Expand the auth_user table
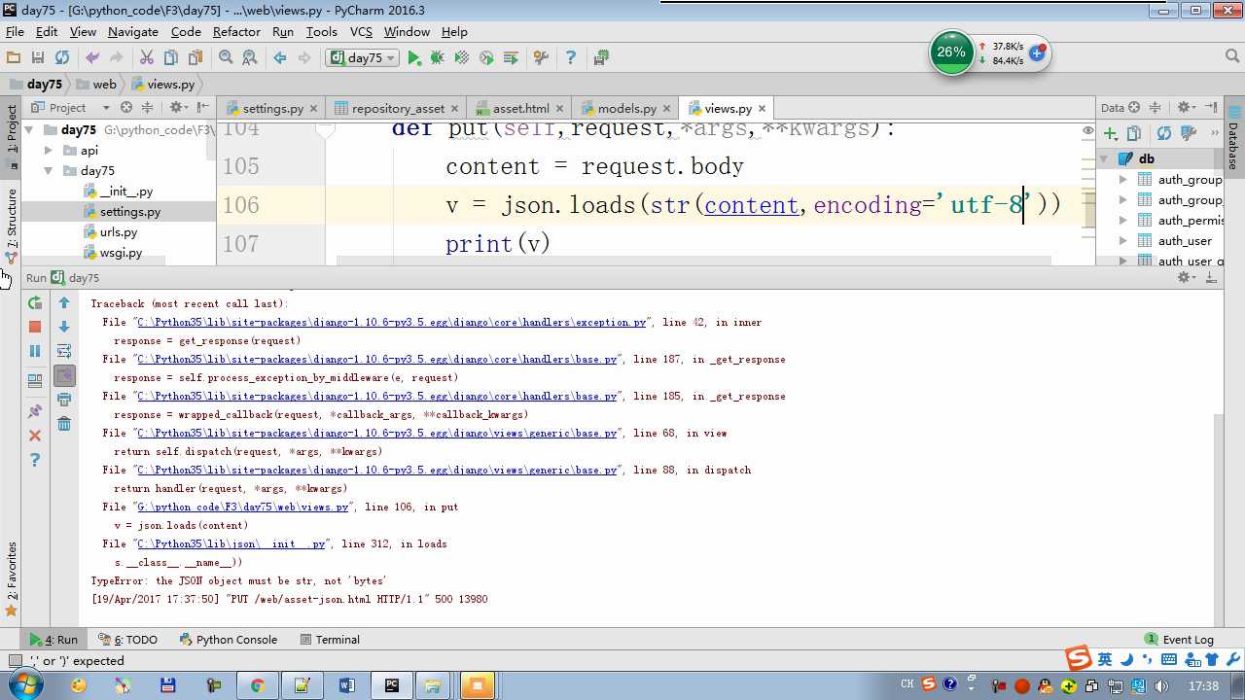 pyautogui.click(x=1123, y=241)
